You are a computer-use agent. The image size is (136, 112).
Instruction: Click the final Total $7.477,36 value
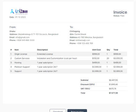113,93
